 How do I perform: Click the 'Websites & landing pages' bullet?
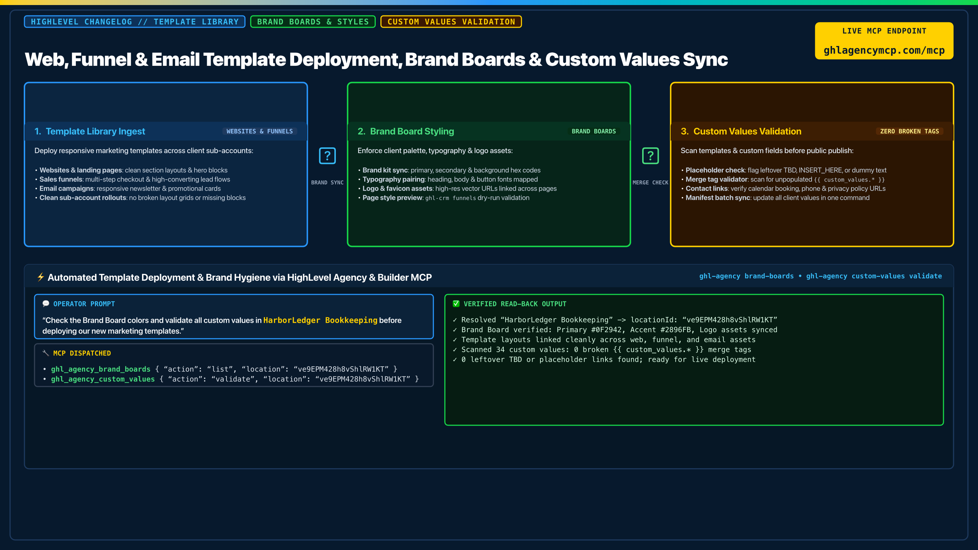click(x=131, y=170)
